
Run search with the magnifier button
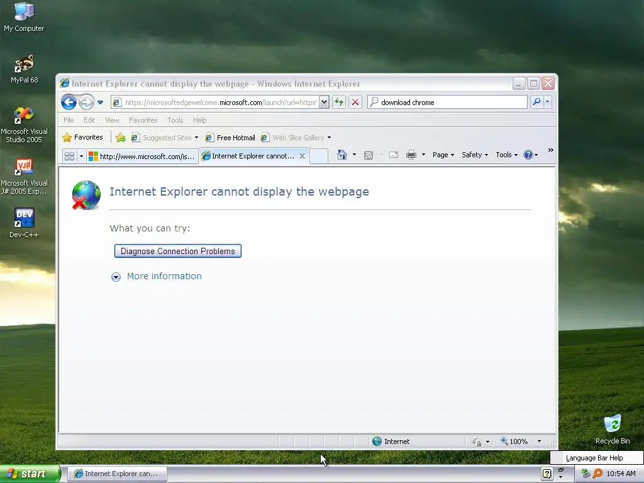536,102
